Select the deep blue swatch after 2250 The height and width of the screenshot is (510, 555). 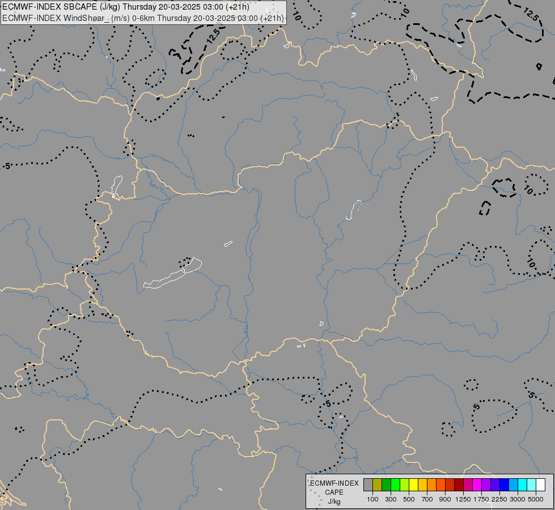pyautogui.click(x=505, y=484)
